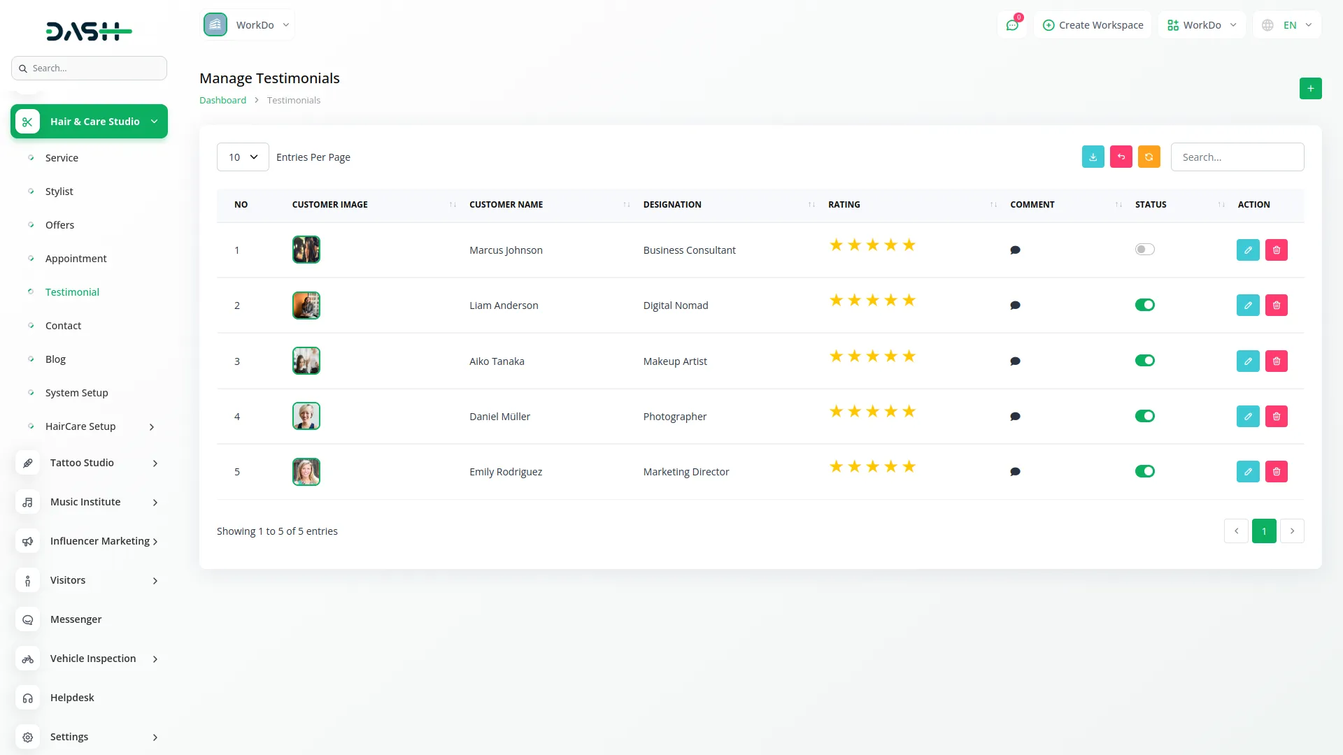Screen dimensions: 1343x755
Task: View Aiko Tanaka's comment bubble
Action: (x=1015, y=361)
